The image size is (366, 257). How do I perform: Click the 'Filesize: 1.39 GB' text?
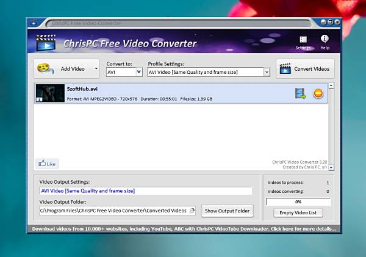coord(196,99)
